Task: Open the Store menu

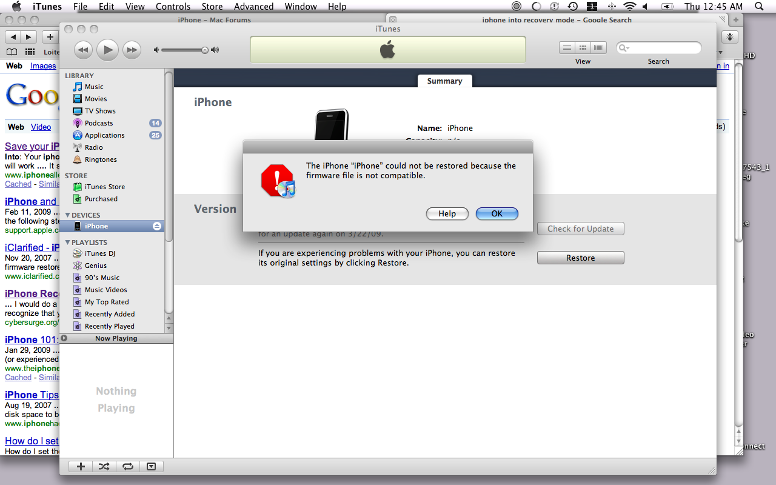Action: coord(212,6)
